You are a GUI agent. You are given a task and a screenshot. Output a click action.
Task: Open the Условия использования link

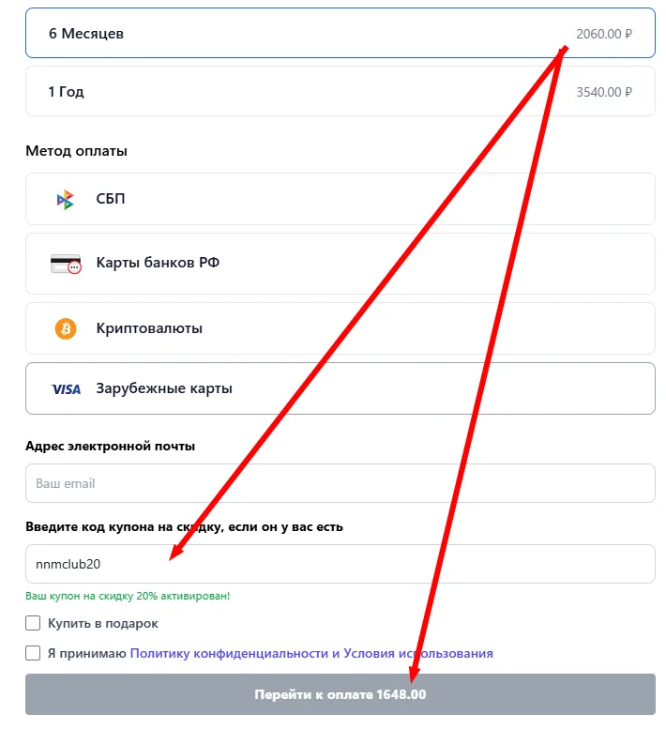pos(418,653)
